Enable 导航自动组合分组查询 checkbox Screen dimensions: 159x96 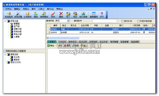tap(5, 51)
